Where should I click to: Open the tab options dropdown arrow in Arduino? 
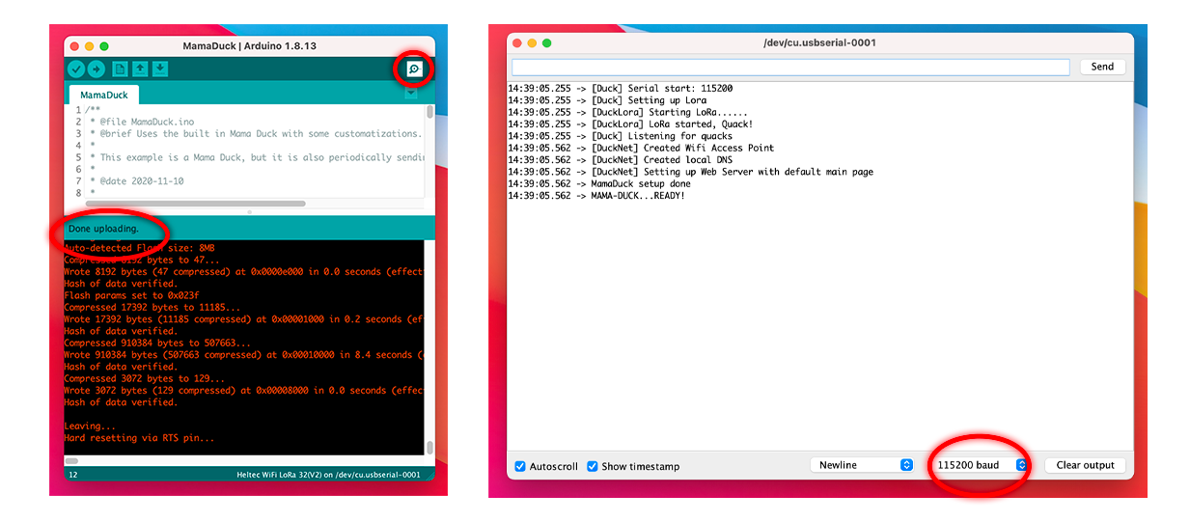coord(412,94)
